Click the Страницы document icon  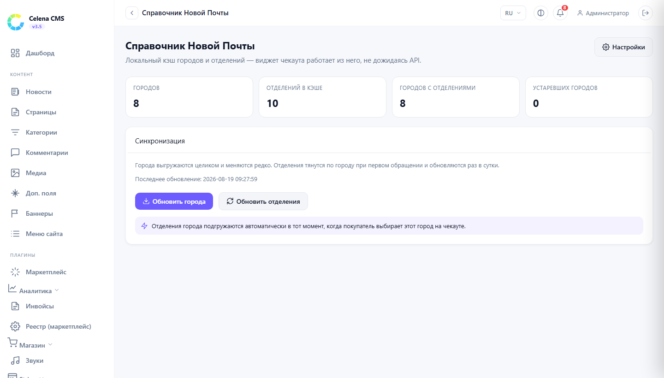point(15,112)
